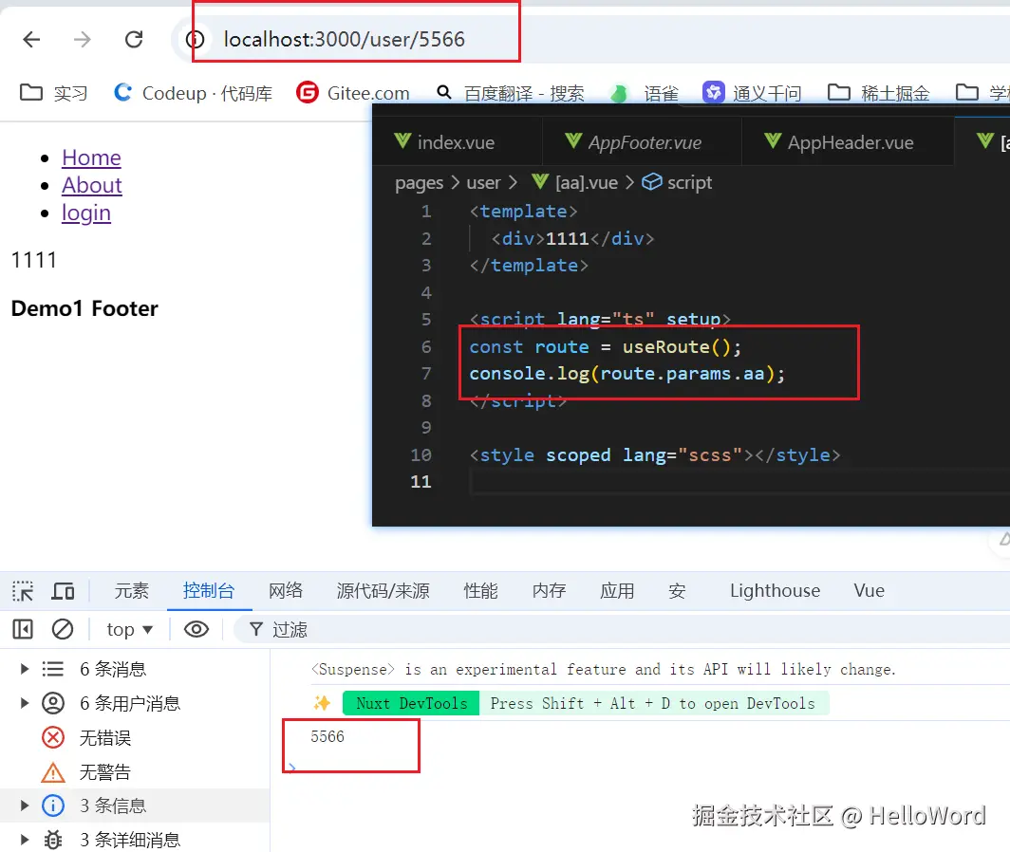Follow the About link on the page

[x=91, y=185]
